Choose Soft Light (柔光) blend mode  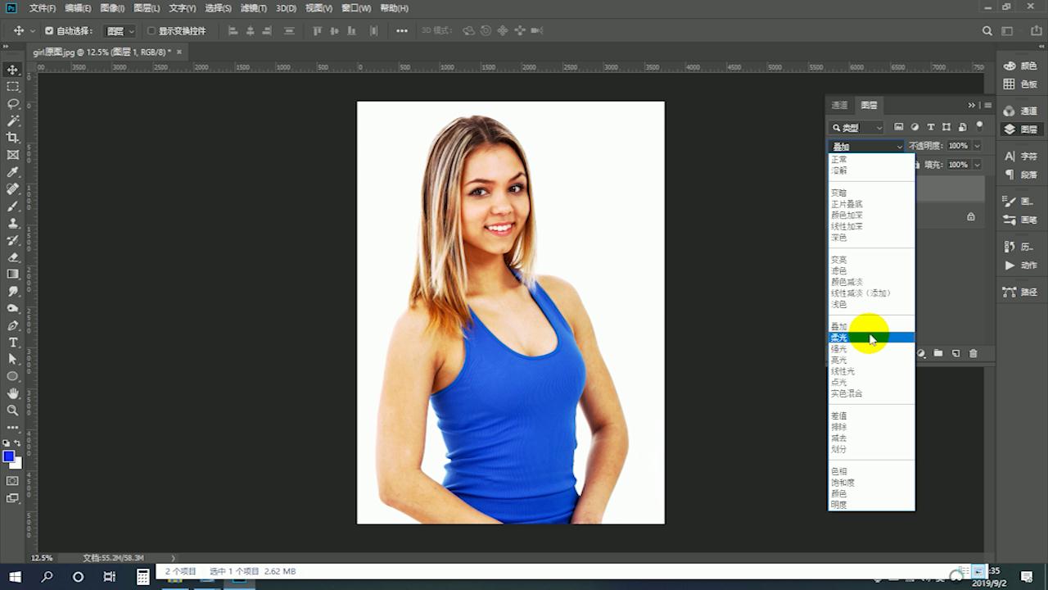click(840, 338)
